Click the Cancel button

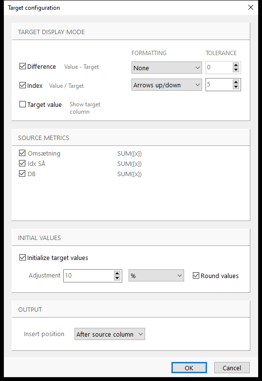click(232, 368)
